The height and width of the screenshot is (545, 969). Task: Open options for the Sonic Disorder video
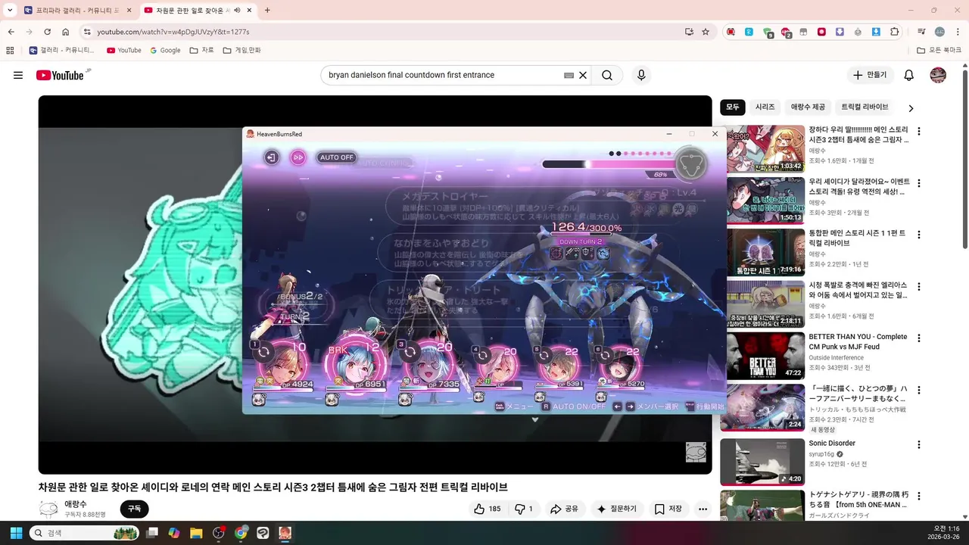(919, 445)
